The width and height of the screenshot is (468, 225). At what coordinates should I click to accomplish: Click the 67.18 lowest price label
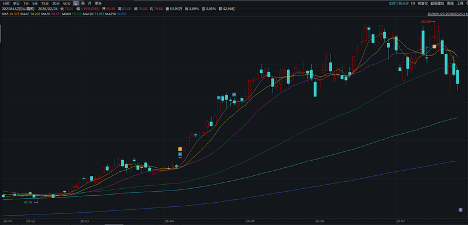click(28, 202)
